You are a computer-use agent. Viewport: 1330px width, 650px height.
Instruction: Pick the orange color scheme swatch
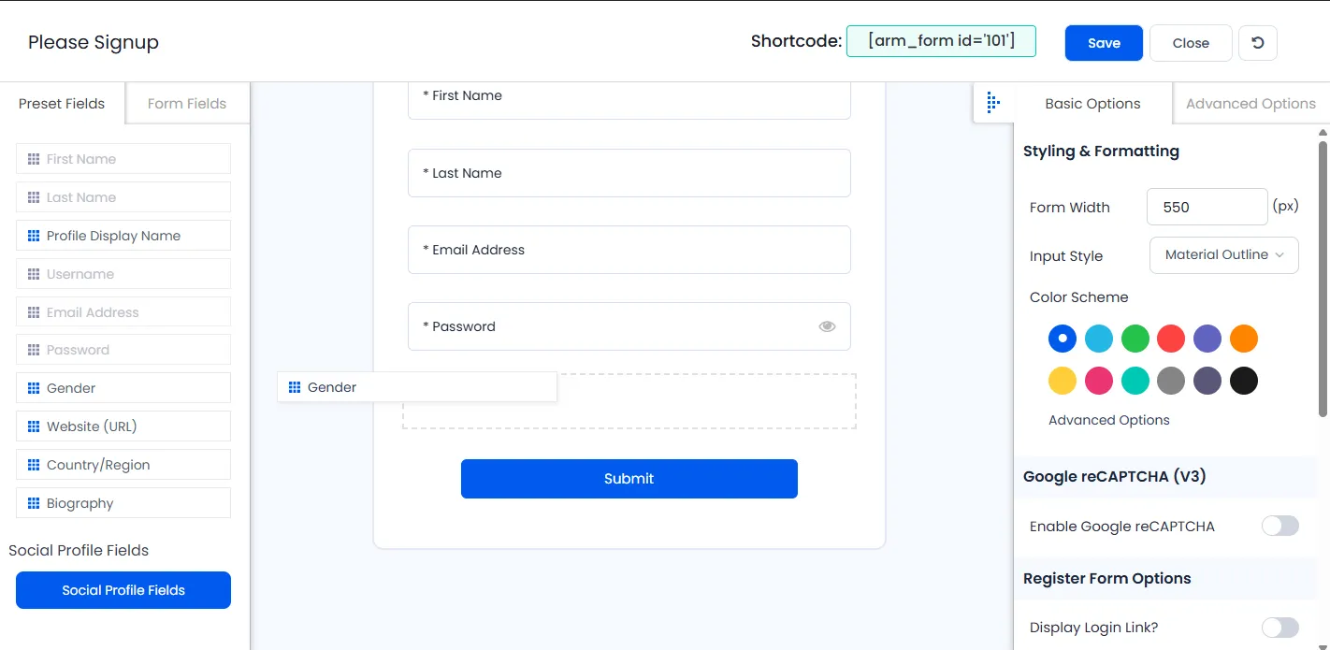tap(1244, 339)
